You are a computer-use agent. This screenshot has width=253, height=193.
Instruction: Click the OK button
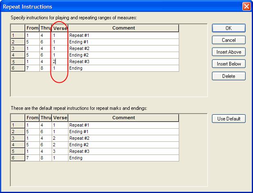coord(228,28)
